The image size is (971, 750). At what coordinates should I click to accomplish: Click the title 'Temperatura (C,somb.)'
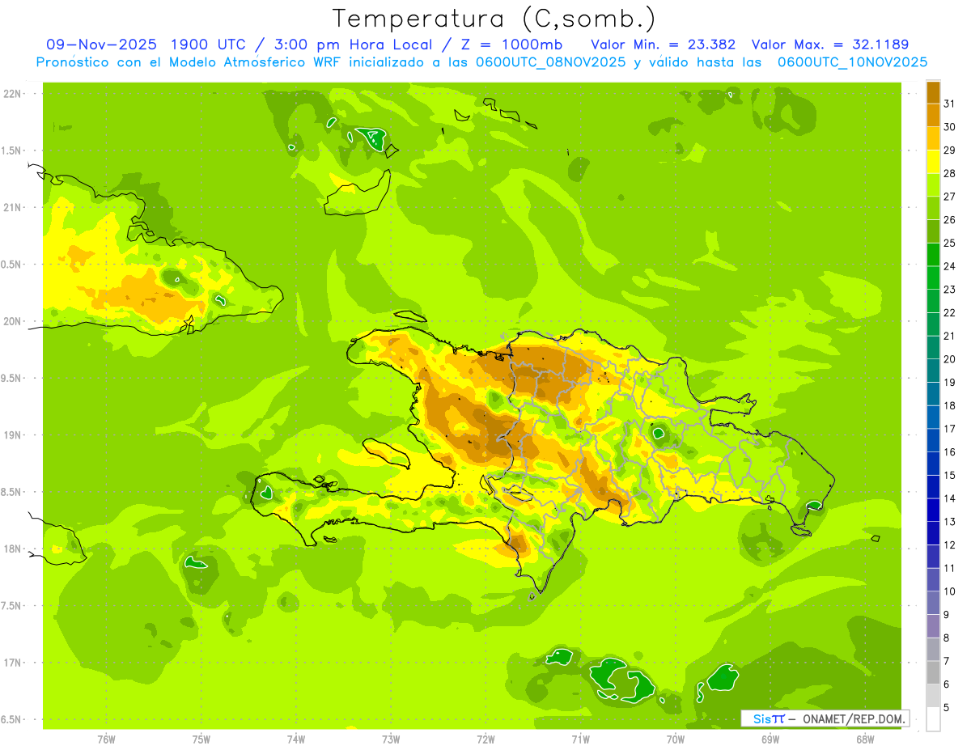494,18
